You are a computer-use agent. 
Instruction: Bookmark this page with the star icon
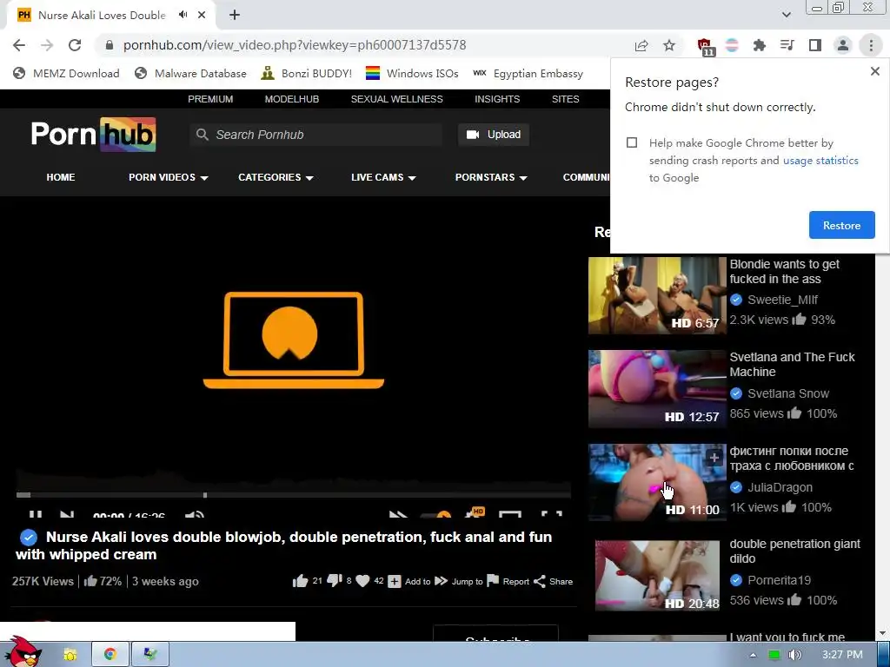point(669,45)
